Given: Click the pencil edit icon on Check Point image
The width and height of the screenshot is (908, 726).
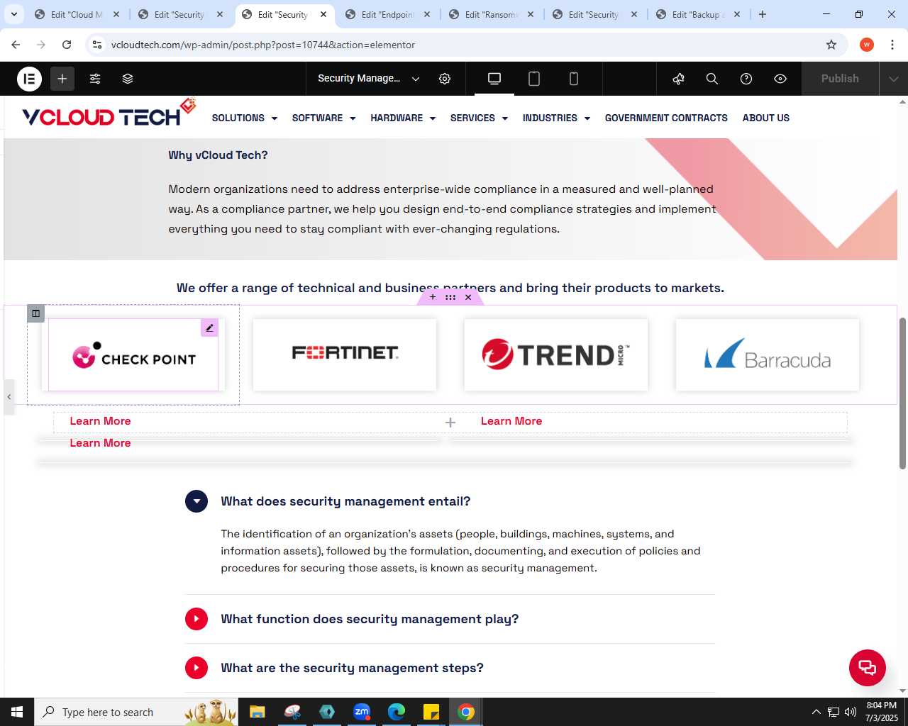Looking at the screenshot, I should (x=209, y=328).
